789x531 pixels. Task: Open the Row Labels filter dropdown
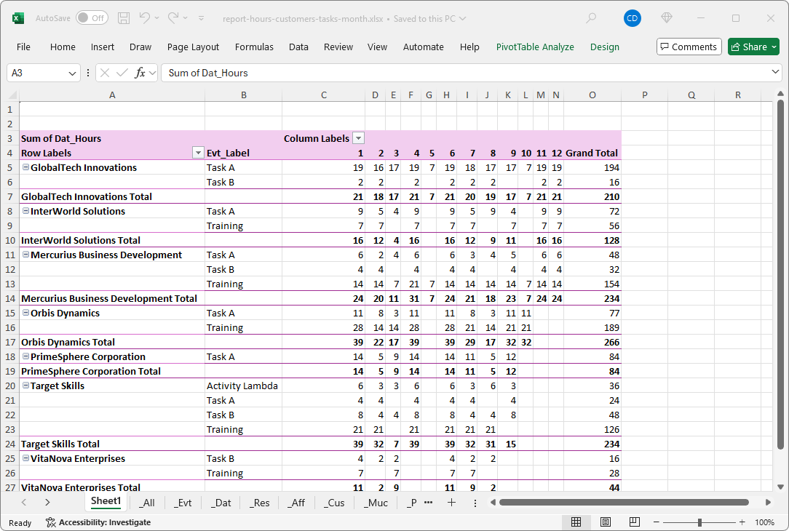point(198,153)
